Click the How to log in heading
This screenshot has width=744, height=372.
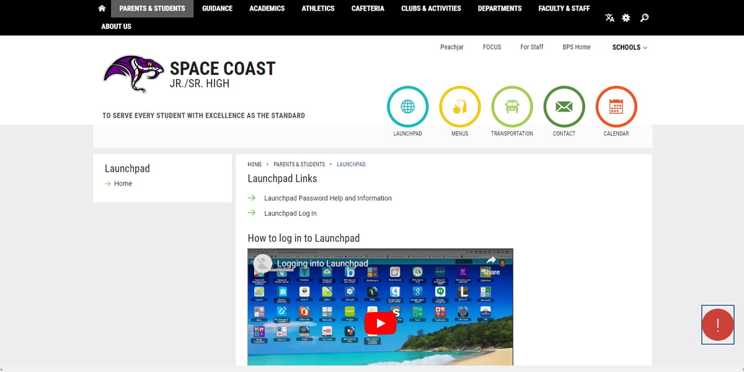coord(303,238)
